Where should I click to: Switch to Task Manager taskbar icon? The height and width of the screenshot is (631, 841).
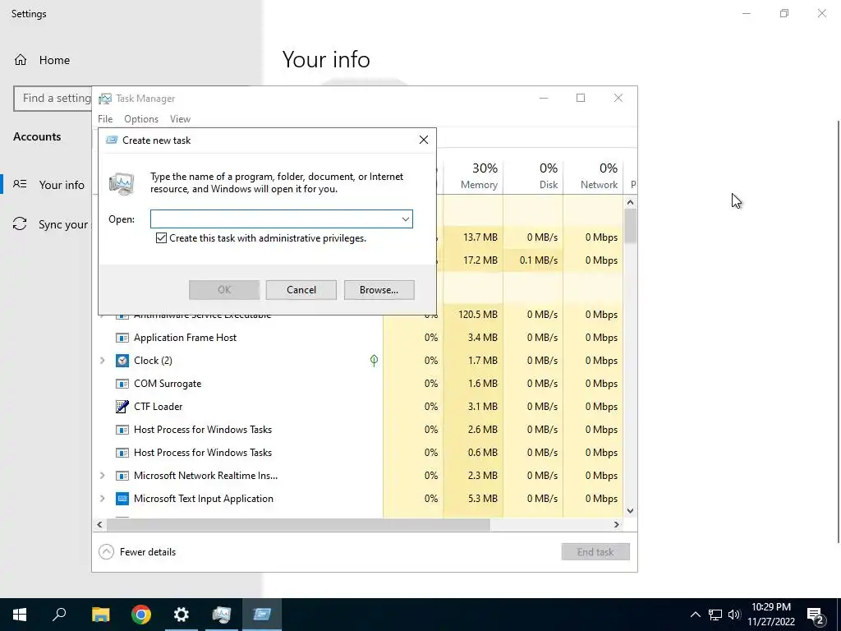222,615
